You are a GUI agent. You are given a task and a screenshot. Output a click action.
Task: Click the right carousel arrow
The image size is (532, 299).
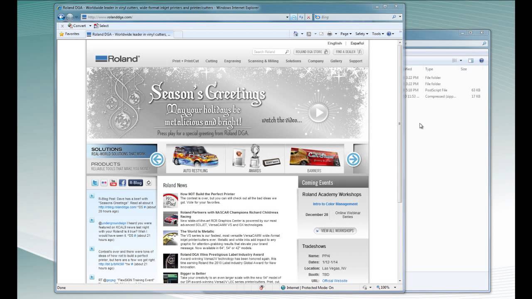(353, 159)
